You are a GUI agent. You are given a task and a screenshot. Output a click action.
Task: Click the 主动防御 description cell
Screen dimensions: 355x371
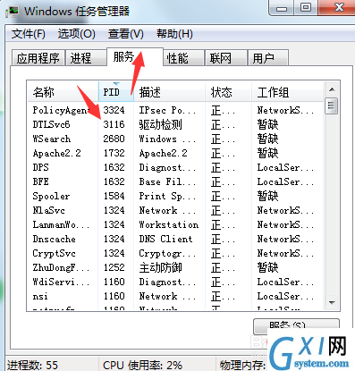[161, 267]
